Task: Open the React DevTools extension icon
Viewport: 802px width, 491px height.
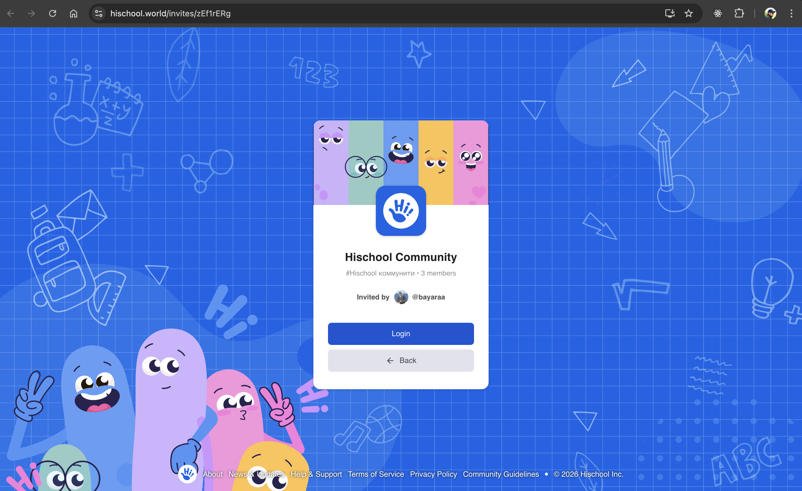Action: click(x=718, y=13)
